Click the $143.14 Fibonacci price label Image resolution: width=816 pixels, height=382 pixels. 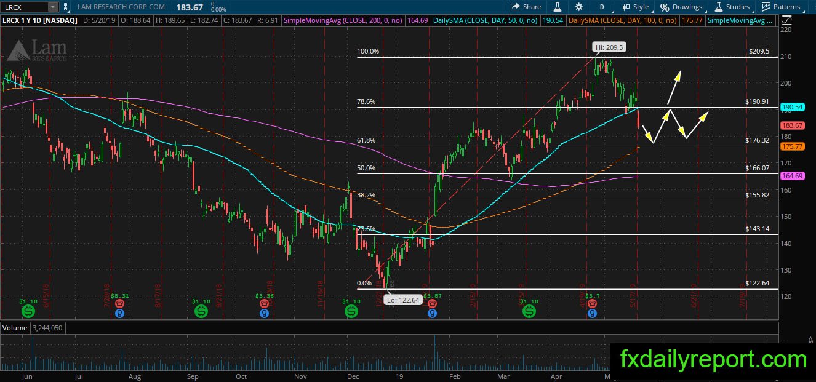(x=759, y=229)
